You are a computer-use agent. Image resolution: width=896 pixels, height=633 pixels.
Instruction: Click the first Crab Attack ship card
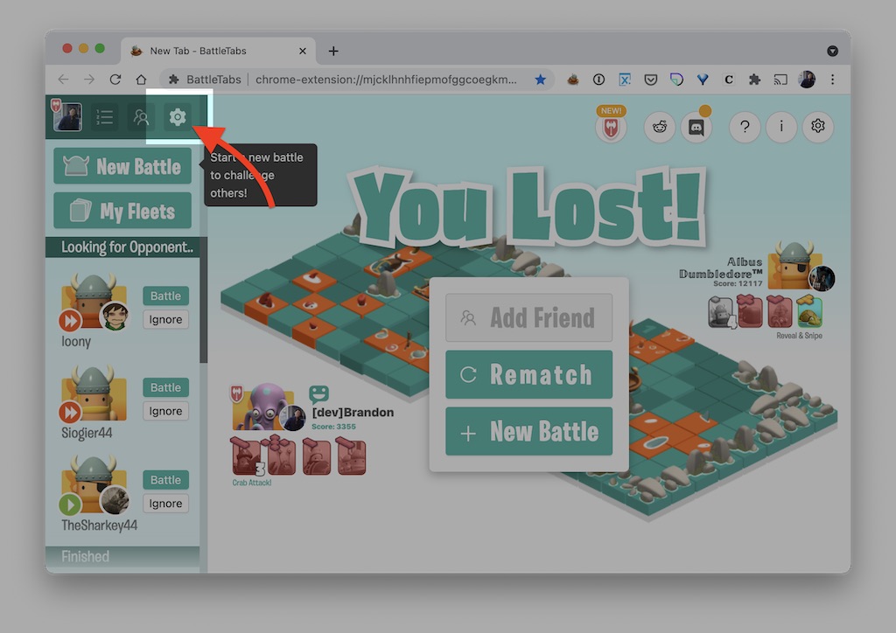pyautogui.click(x=248, y=456)
